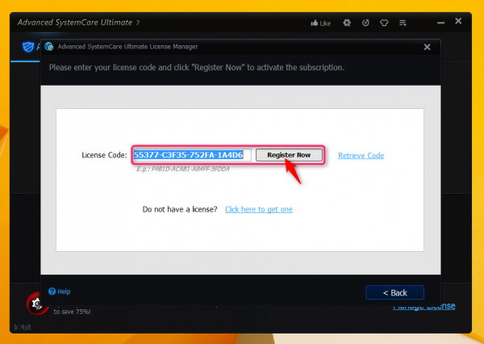Click the red gear promo icon at bottom
Viewport: 484px width, 344px height.
point(36,304)
